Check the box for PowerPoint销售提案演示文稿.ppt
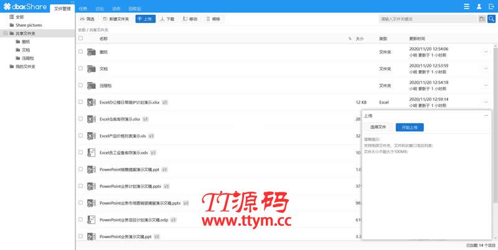Viewport: 498px width, 250px height. tap(81, 169)
